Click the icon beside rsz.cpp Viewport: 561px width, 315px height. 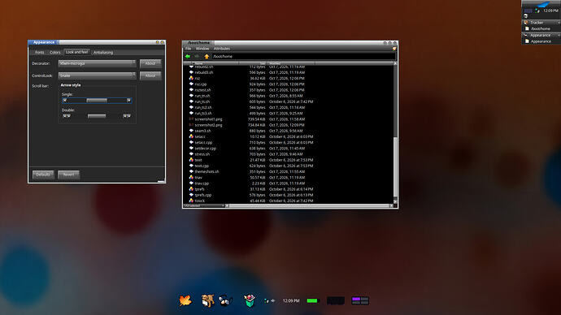point(191,84)
